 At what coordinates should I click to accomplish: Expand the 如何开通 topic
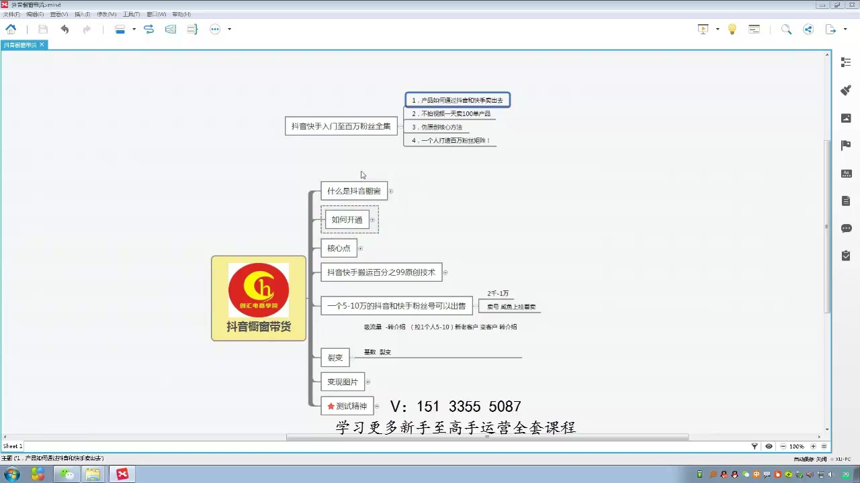[x=372, y=220]
